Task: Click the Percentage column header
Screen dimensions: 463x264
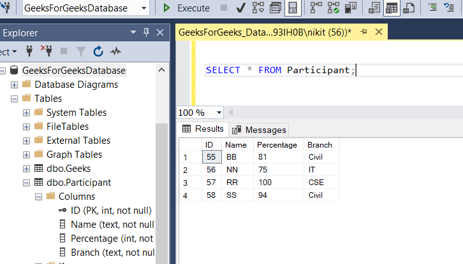Action: (279, 144)
